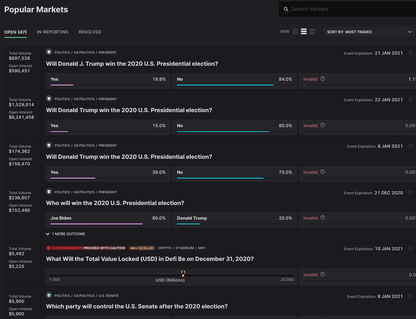Favorite the market expiring 21 JAN 2021
The height and width of the screenshot is (319, 416).
411,53
